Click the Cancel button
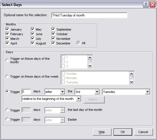Image resolution: width=157 pixels, height=140 pixels. point(143,132)
